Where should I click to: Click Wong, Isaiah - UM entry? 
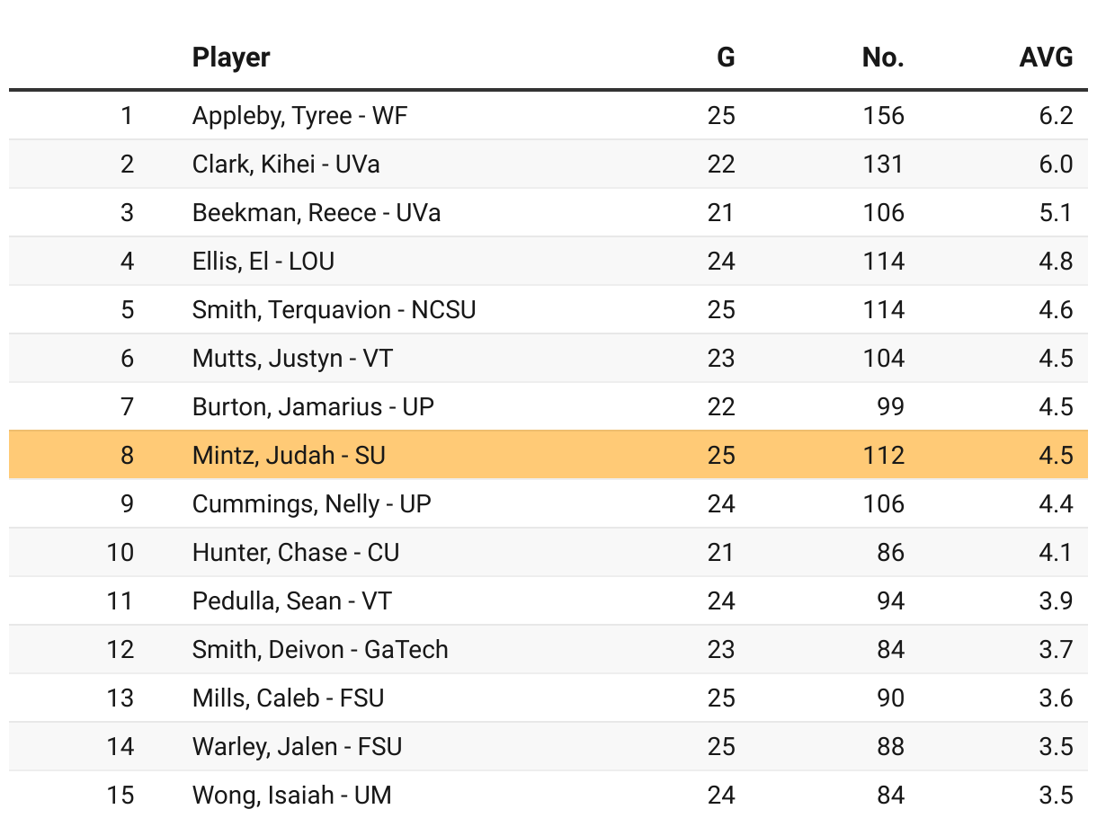coord(291,796)
